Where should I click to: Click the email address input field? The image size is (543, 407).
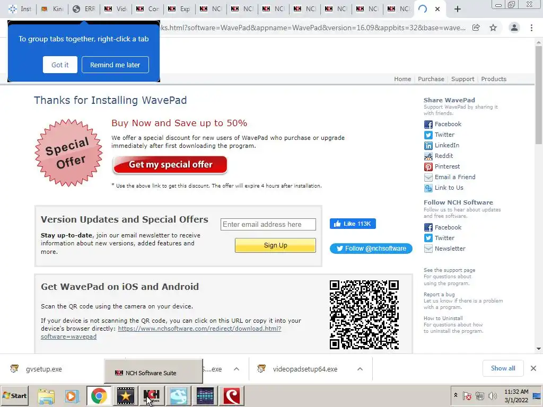click(268, 224)
